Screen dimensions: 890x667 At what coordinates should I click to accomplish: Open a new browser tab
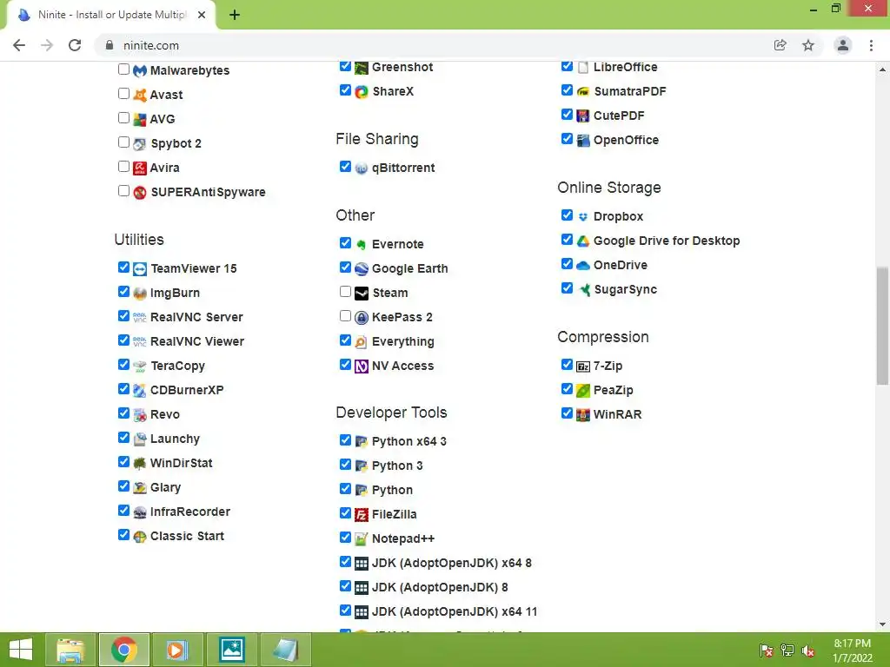point(235,15)
